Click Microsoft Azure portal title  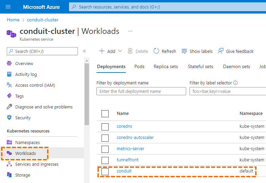pyautogui.click(x=41, y=7)
